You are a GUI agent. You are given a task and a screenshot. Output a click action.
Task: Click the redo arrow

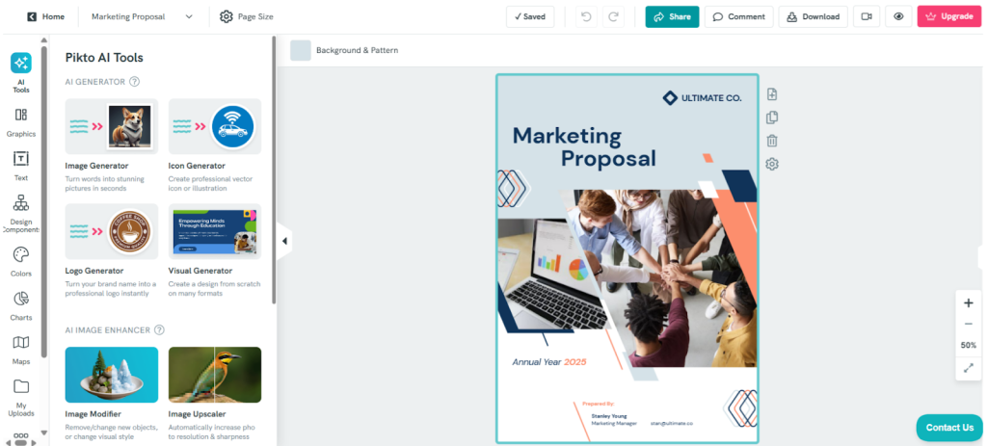pyautogui.click(x=612, y=17)
